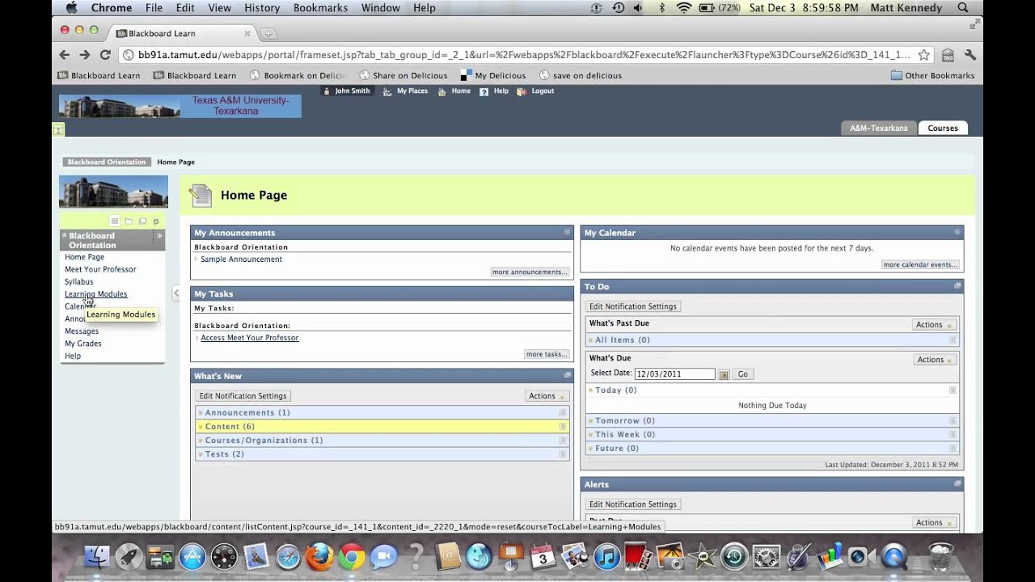Screen dimensions: 1035x582
Task: Click the Alerts module window icon
Action: click(x=957, y=484)
